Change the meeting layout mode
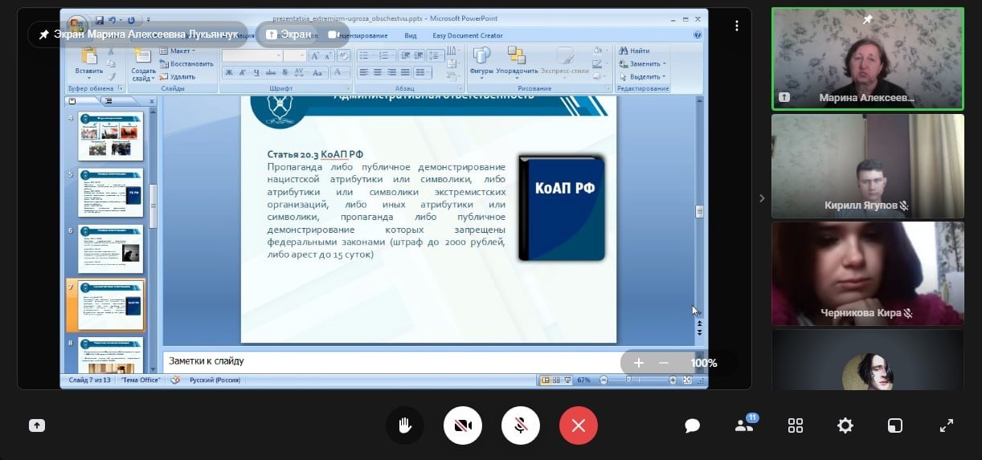This screenshot has width=982, height=460. [895, 426]
